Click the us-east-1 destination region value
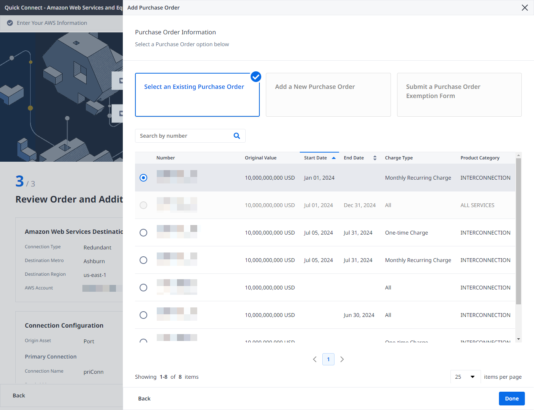 pyautogui.click(x=95, y=275)
